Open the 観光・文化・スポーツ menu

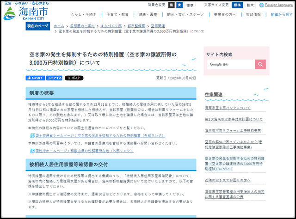[185, 14]
